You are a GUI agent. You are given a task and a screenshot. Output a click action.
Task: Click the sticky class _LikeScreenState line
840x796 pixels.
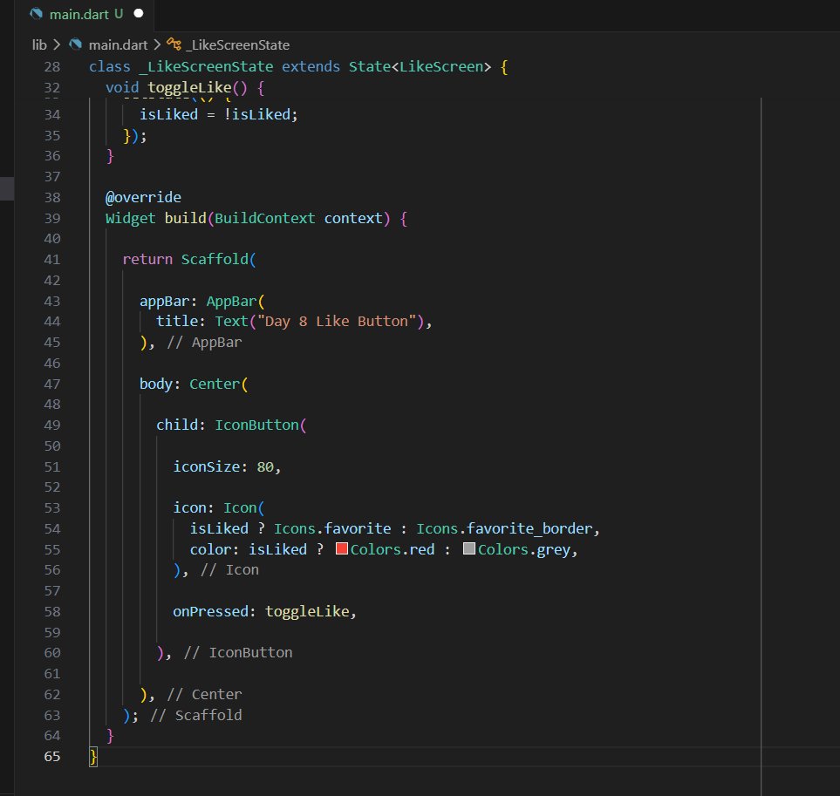tap(298, 67)
